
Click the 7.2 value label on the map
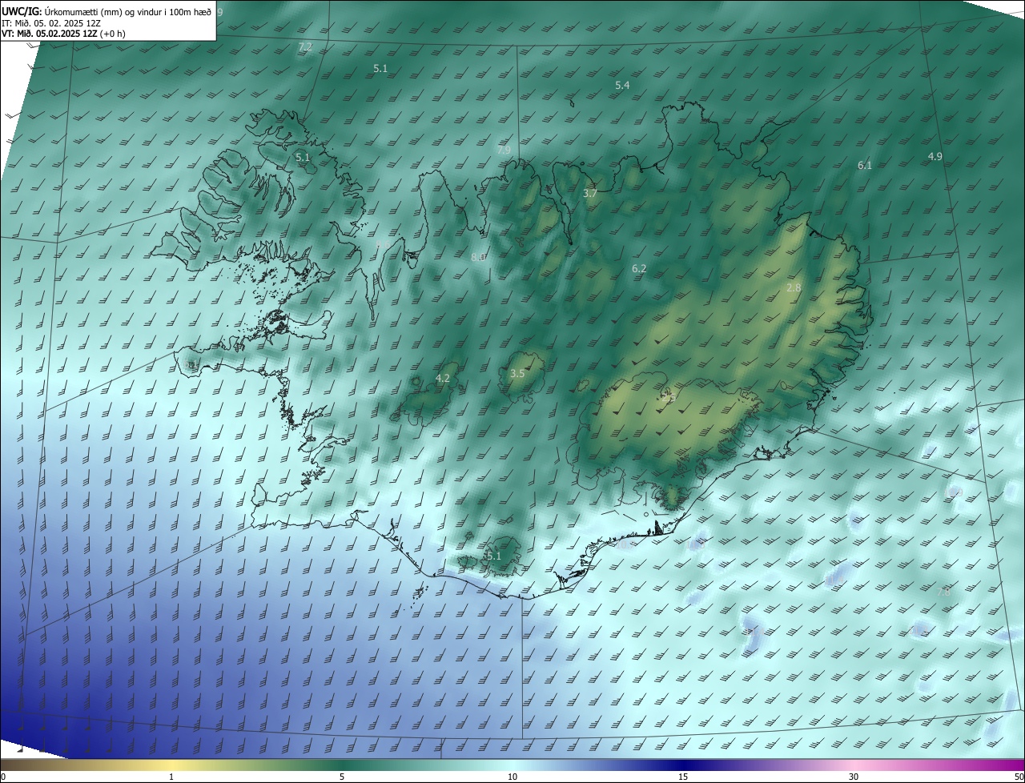tap(305, 47)
